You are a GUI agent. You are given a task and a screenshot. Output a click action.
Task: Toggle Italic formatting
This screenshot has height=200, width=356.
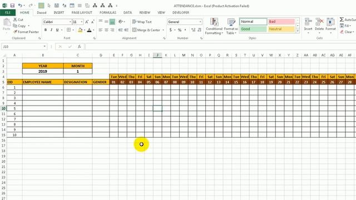tap(51, 30)
